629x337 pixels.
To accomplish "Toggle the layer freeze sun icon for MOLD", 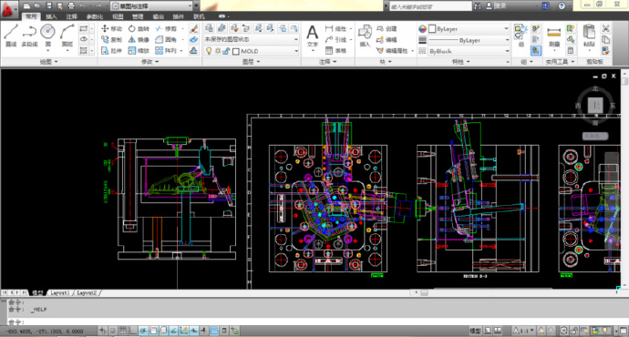I will click(218, 51).
